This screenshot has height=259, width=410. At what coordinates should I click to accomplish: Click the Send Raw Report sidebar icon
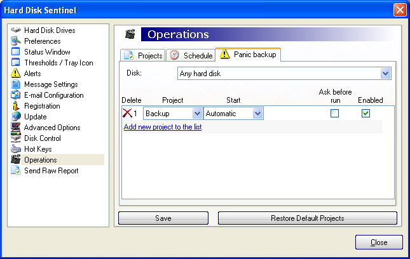point(16,171)
